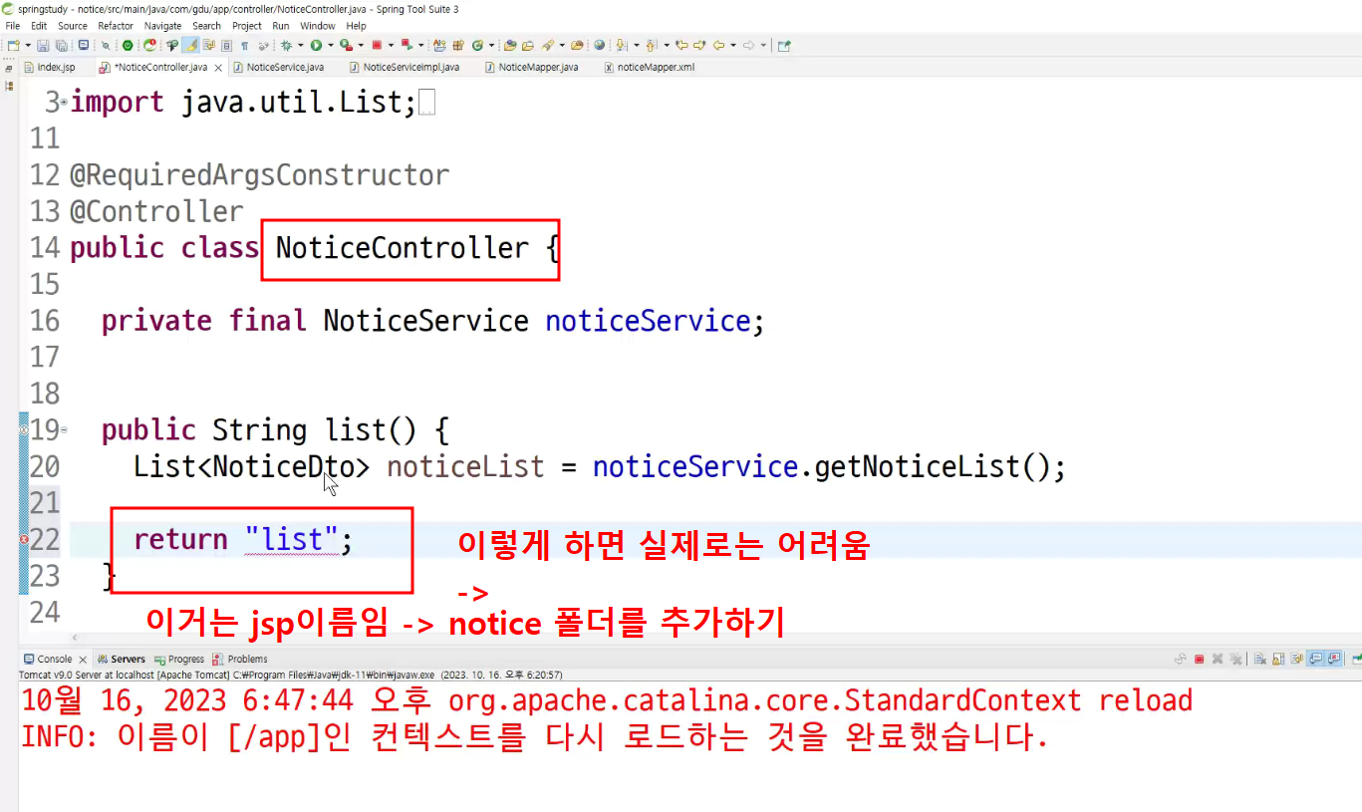Screen dimensions: 1362x812
Task: Toggle console Scroll Lock icon
Action: (x=1278, y=659)
